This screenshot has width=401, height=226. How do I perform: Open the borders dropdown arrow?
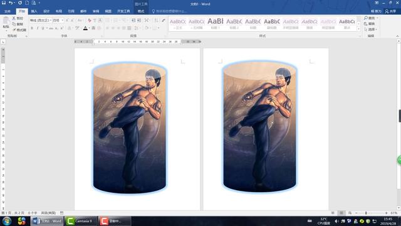(x=159, y=28)
